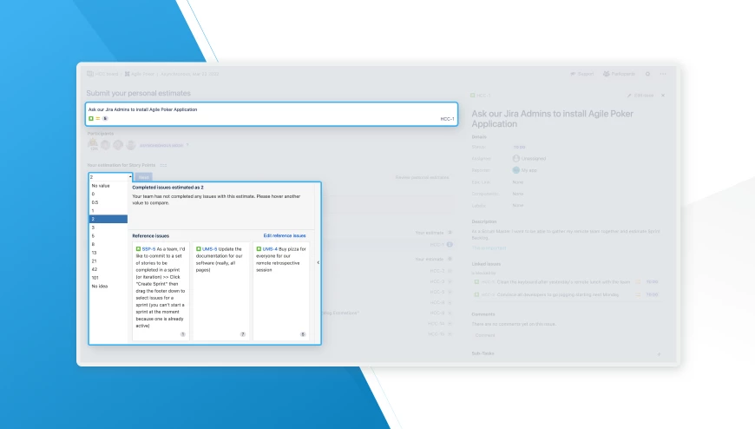This screenshot has height=429, width=755.
Task: Click story points badge 7 on UMS-5 card
Action: [243, 334]
